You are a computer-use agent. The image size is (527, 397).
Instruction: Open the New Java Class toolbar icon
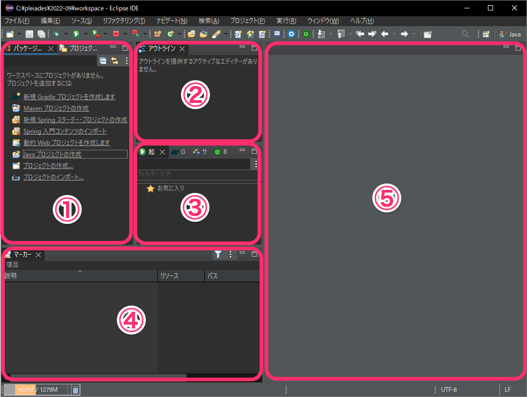coord(170,34)
